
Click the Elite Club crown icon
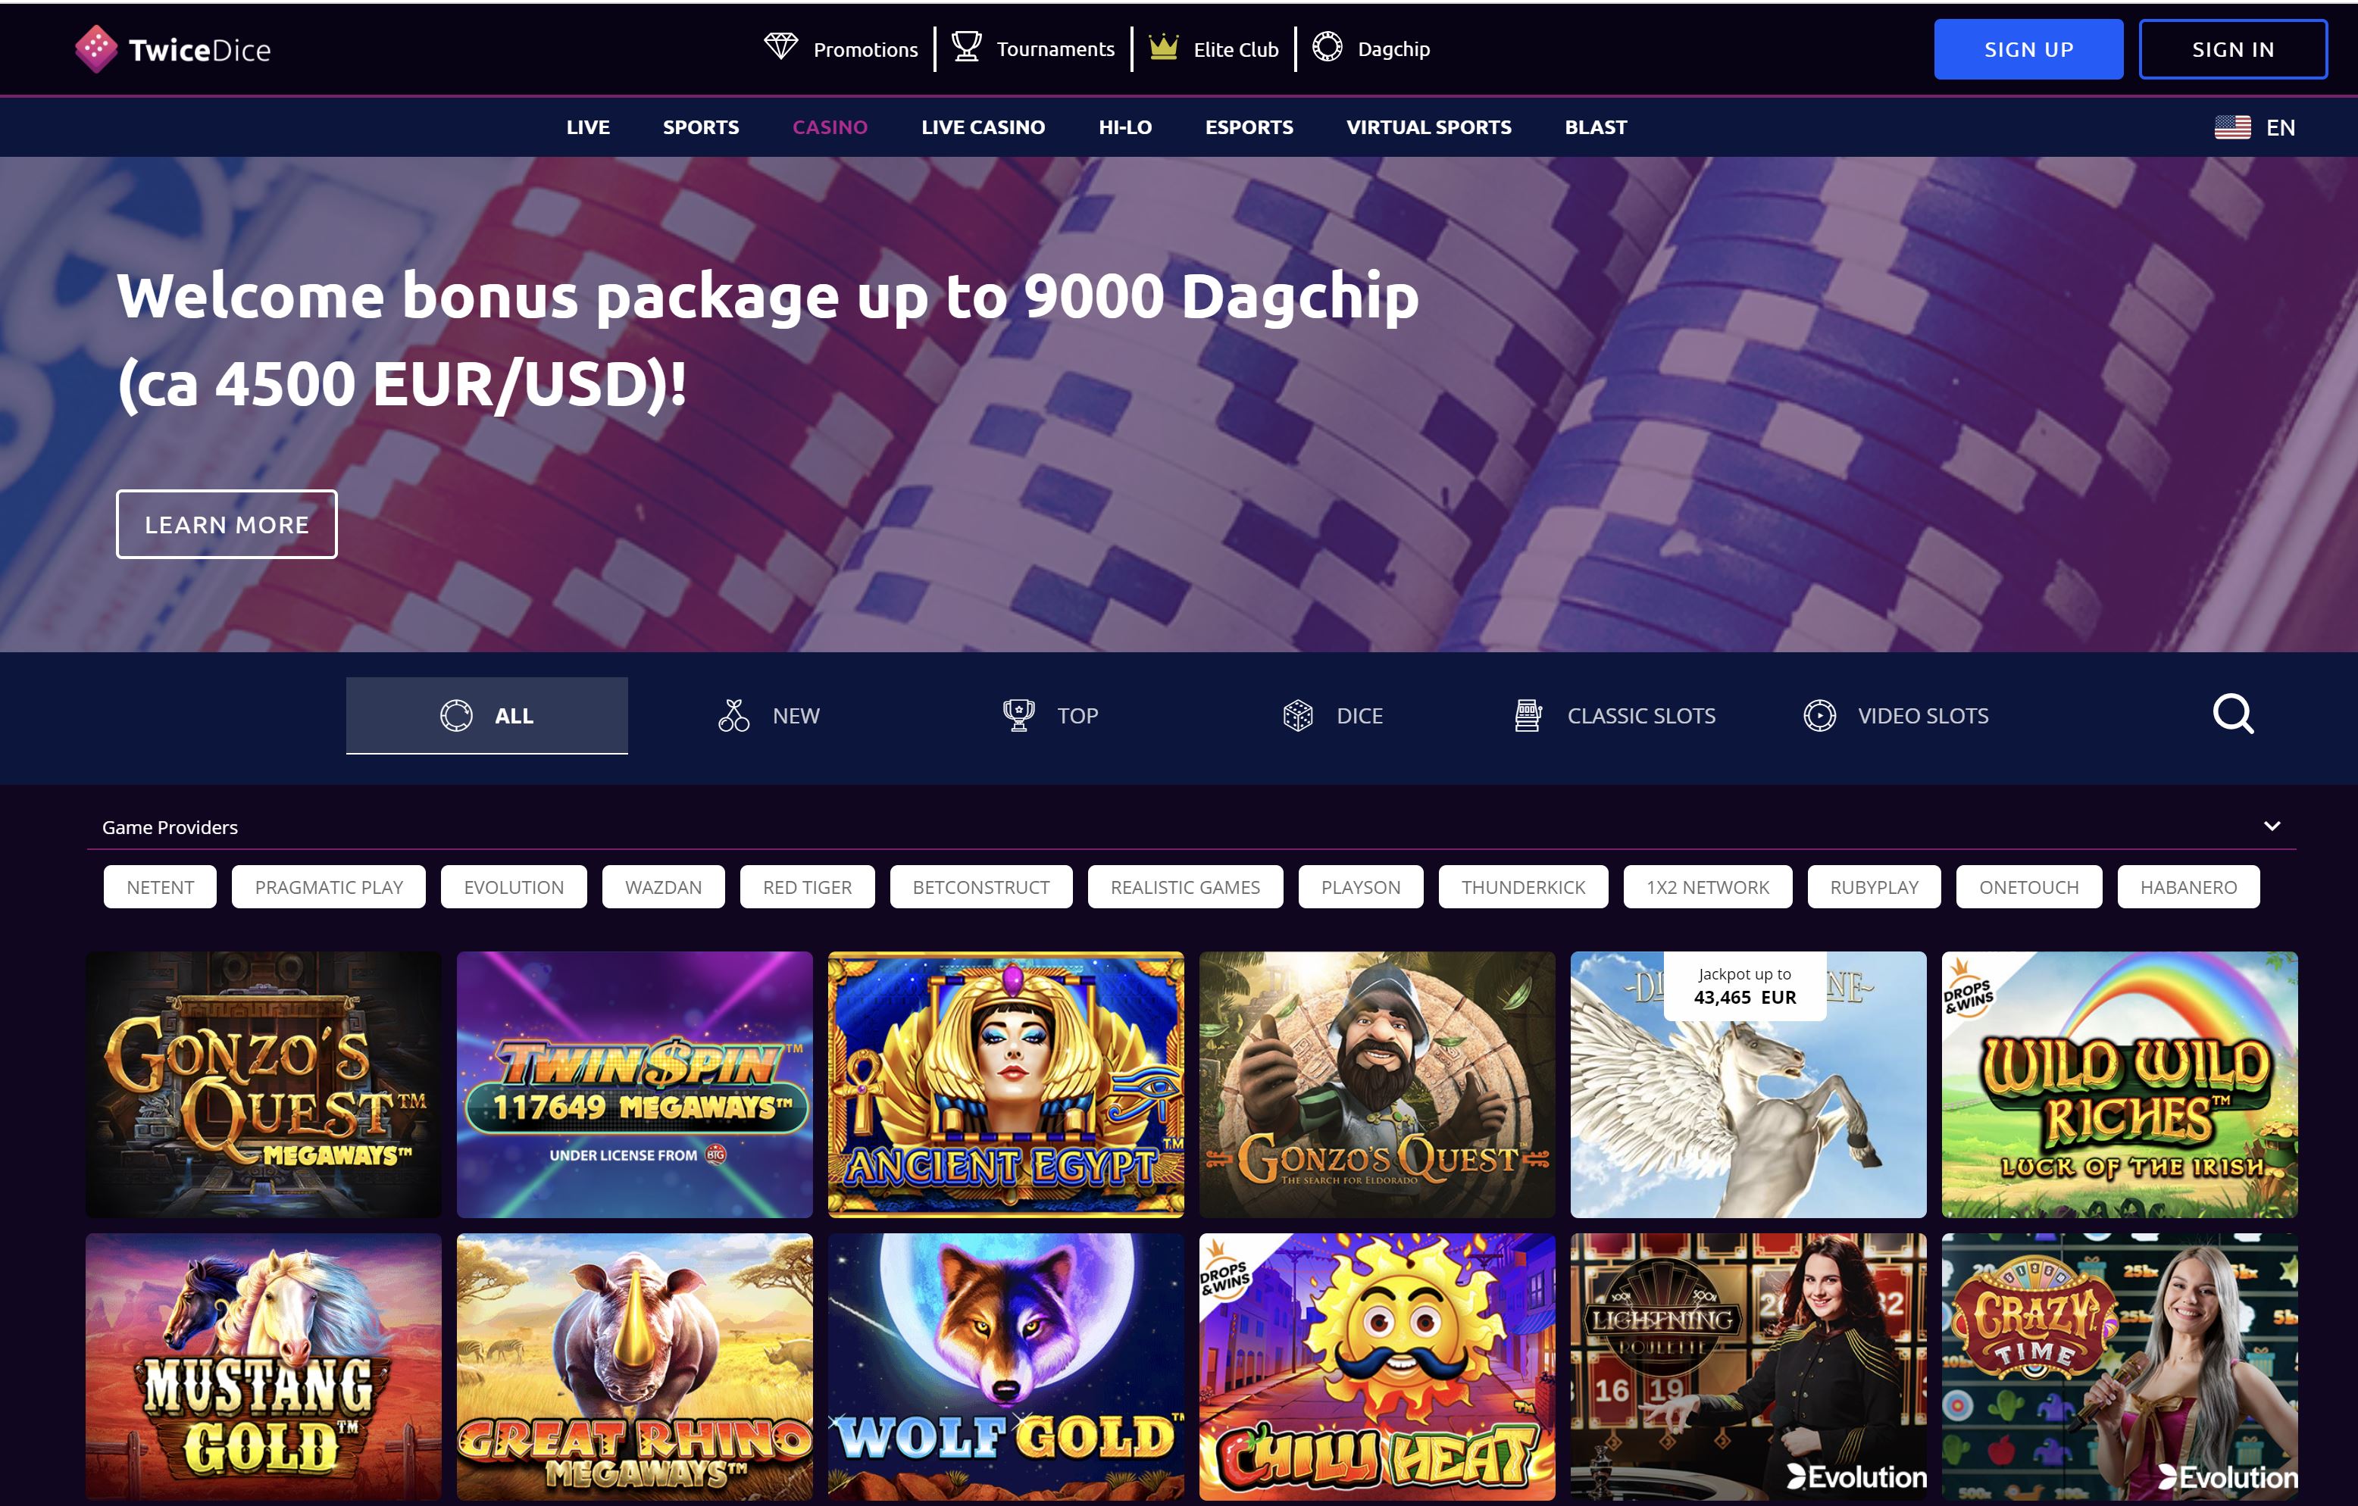point(1163,47)
